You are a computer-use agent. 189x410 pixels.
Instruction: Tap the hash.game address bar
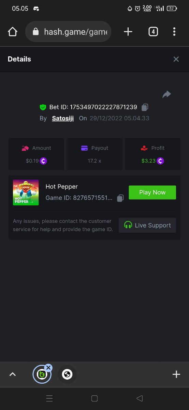(x=68, y=32)
